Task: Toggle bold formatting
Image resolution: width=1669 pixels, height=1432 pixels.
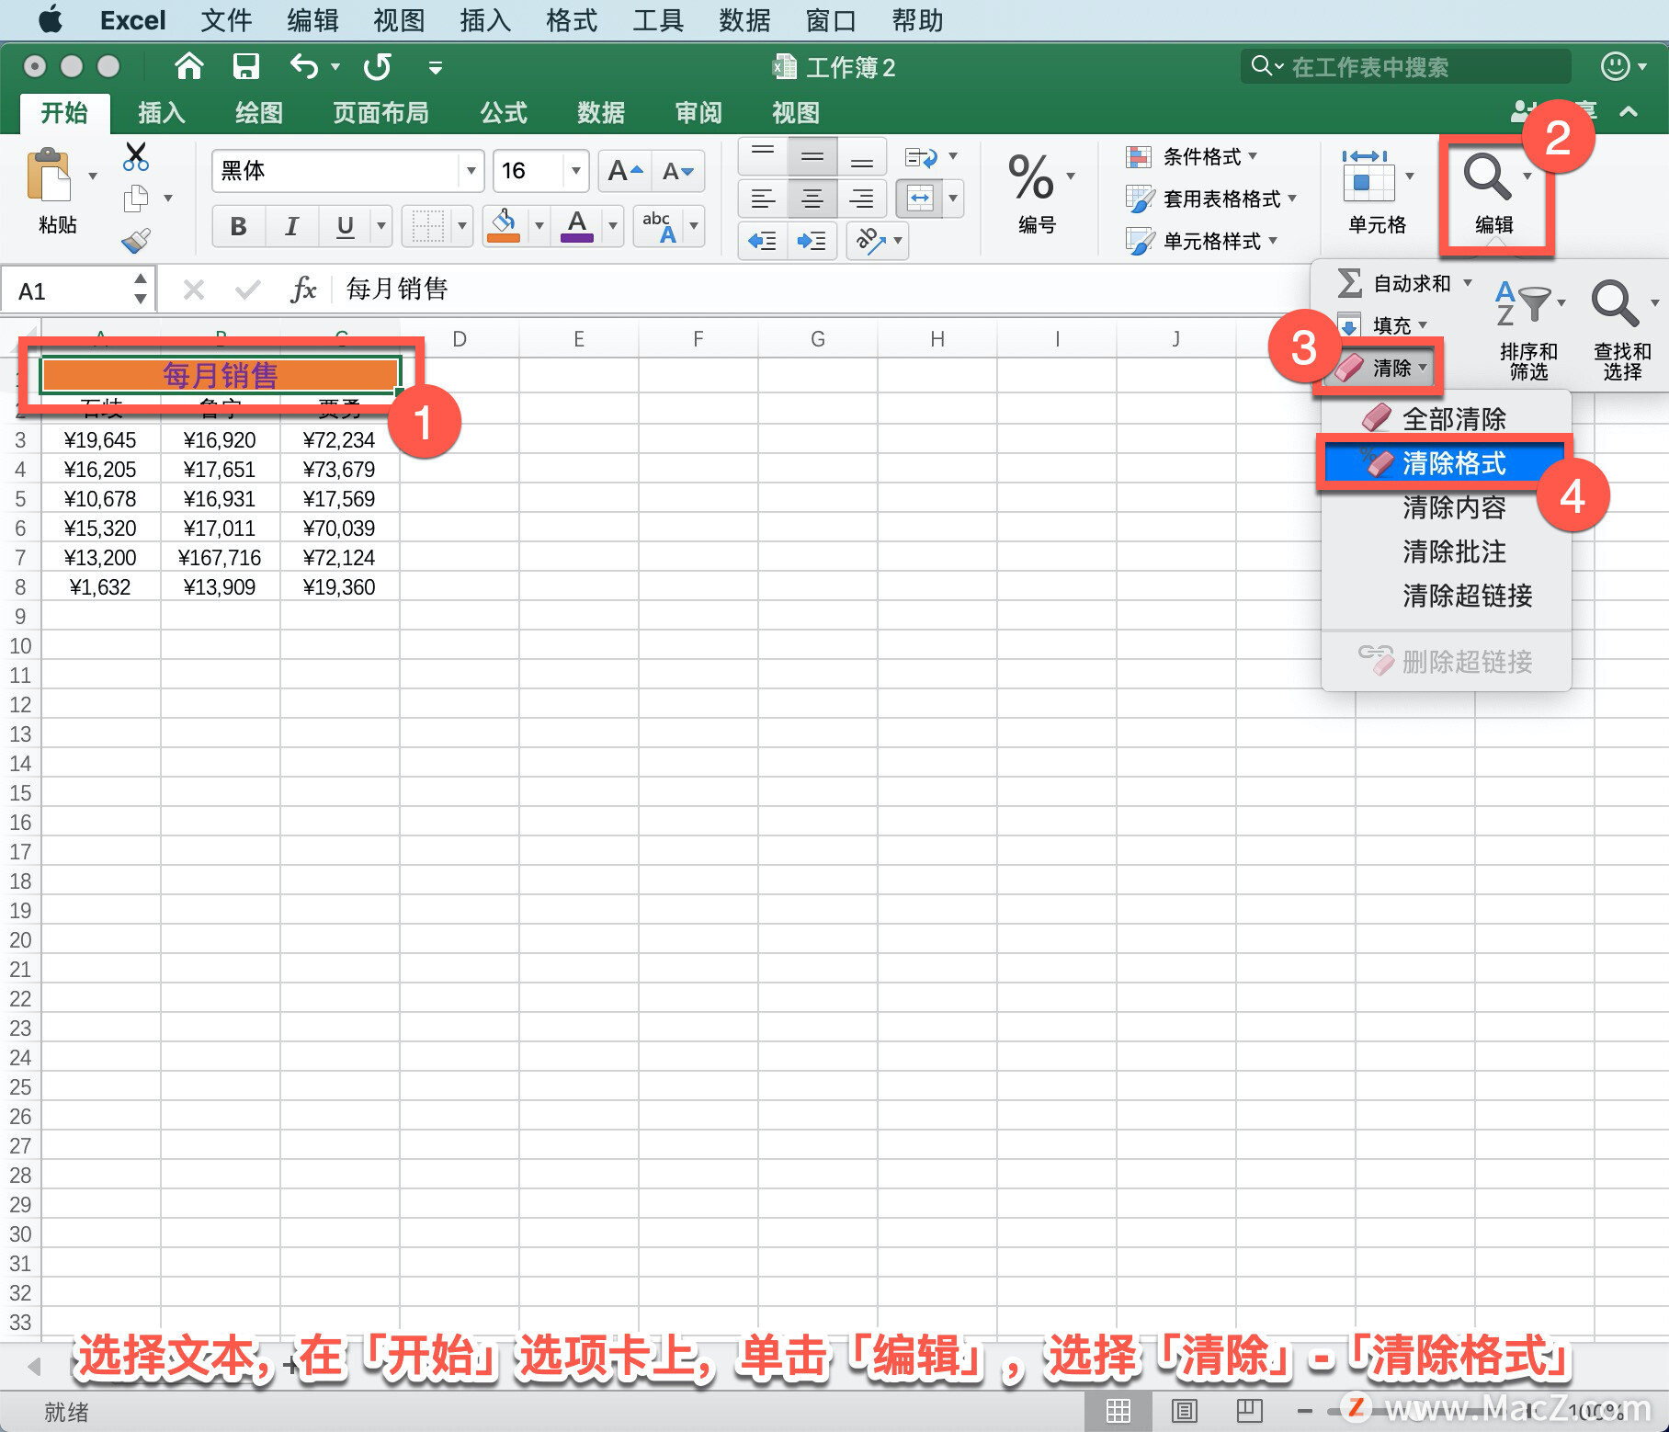Action: coord(238,226)
